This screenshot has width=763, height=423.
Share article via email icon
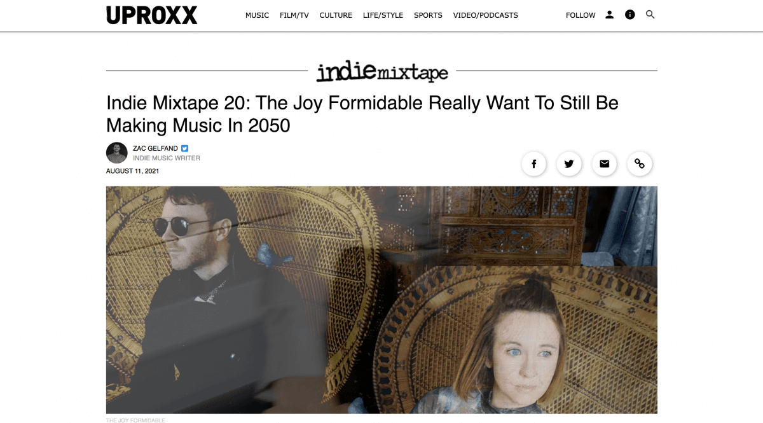click(604, 163)
